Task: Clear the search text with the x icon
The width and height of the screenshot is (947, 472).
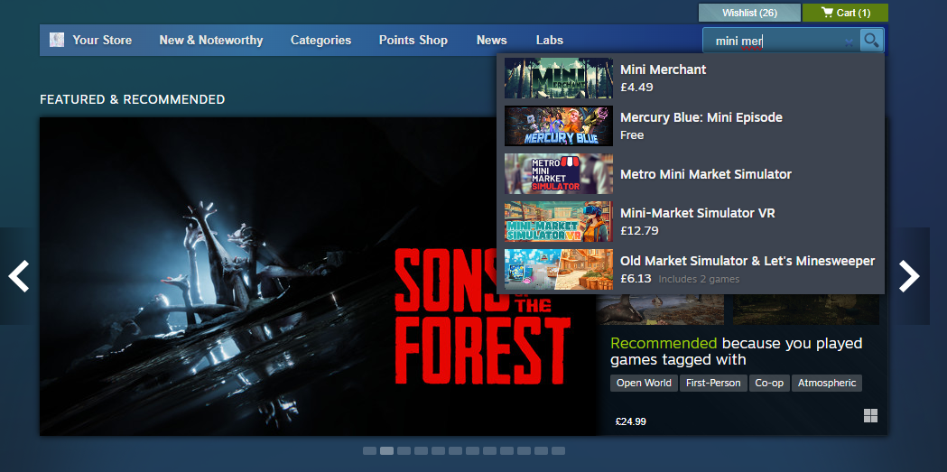Action: [x=849, y=42]
